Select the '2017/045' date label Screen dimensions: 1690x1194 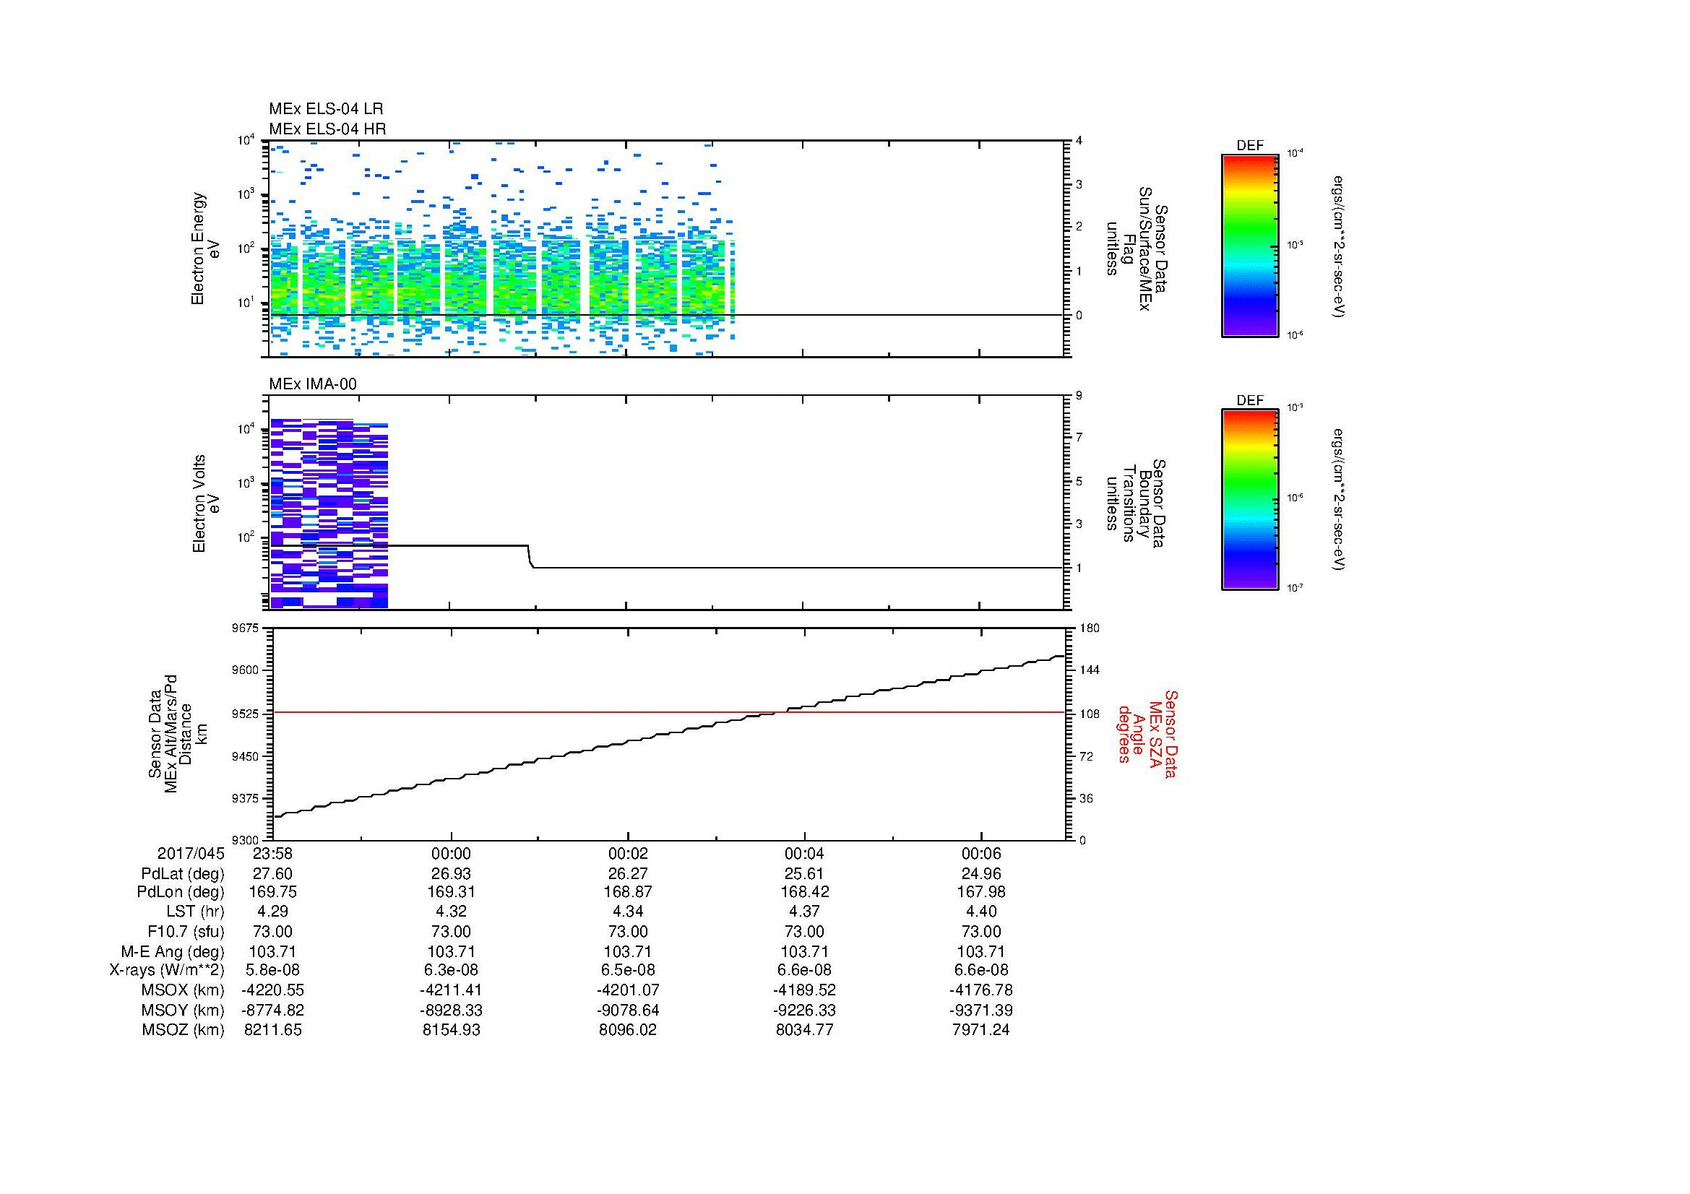coord(191,853)
